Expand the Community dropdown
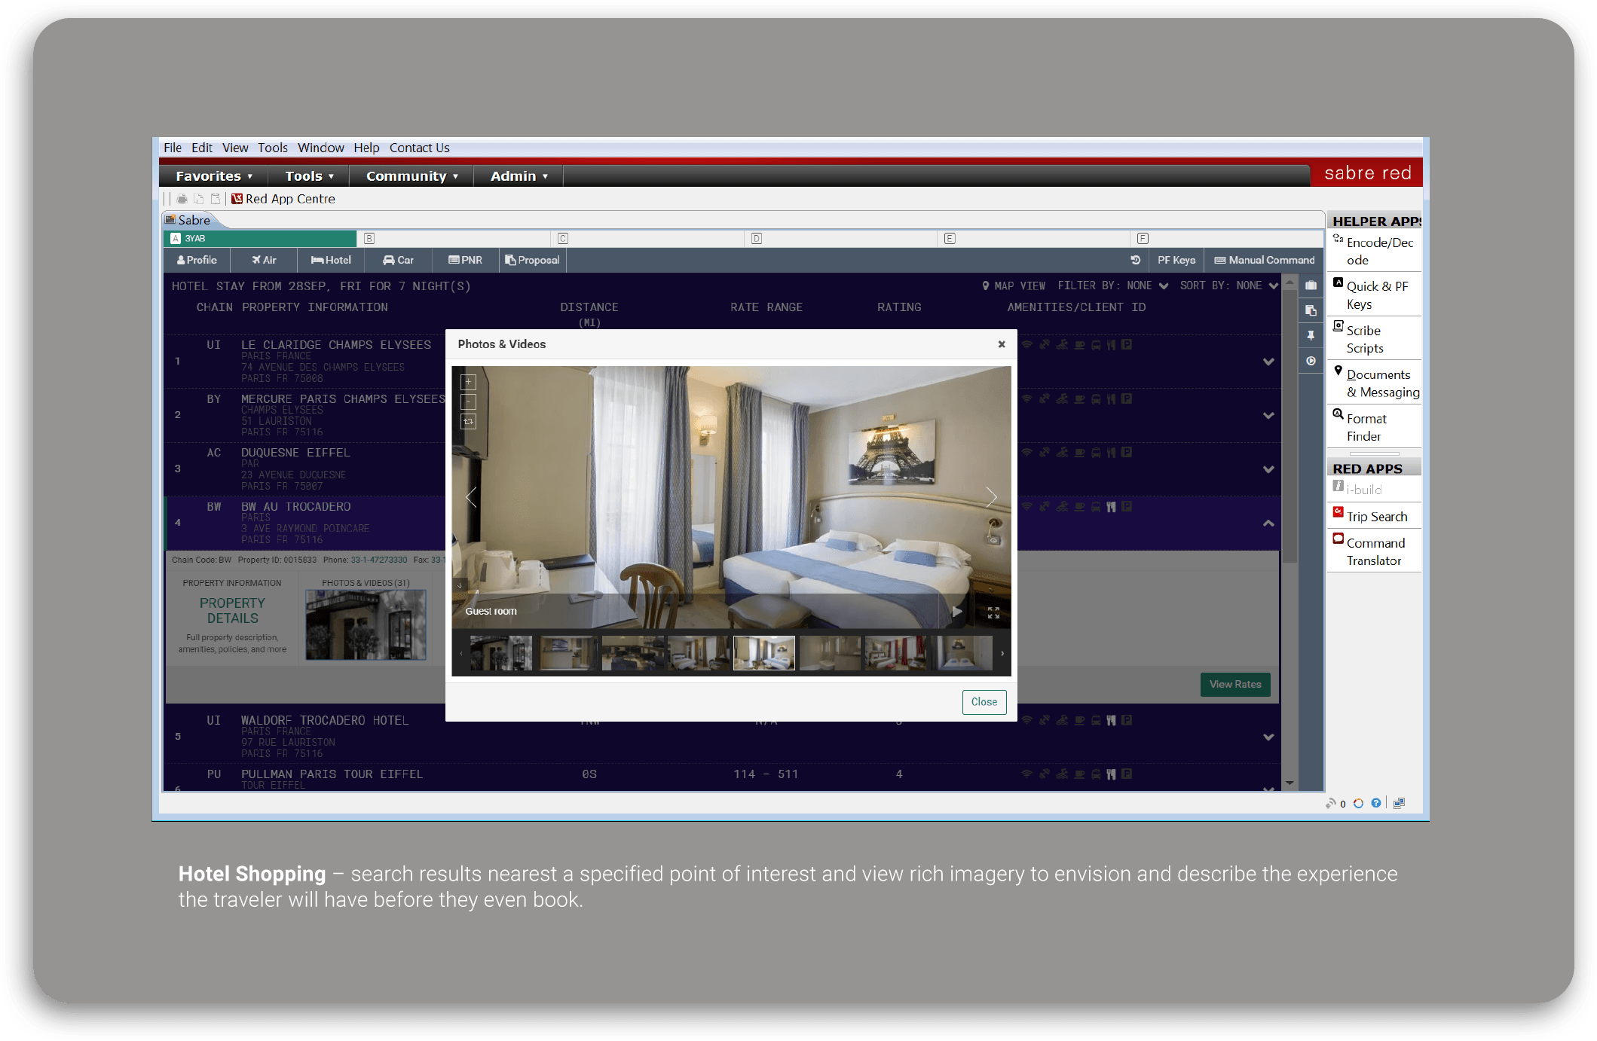The width and height of the screenshot is (1597, 1041). (x=411, y=176)
